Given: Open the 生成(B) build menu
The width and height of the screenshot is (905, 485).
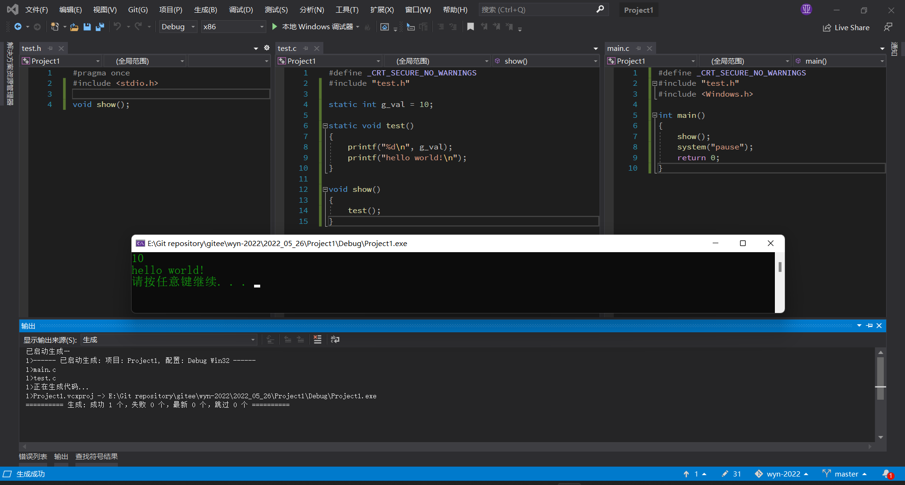Looking at the screenshot, I should (206, 9).
